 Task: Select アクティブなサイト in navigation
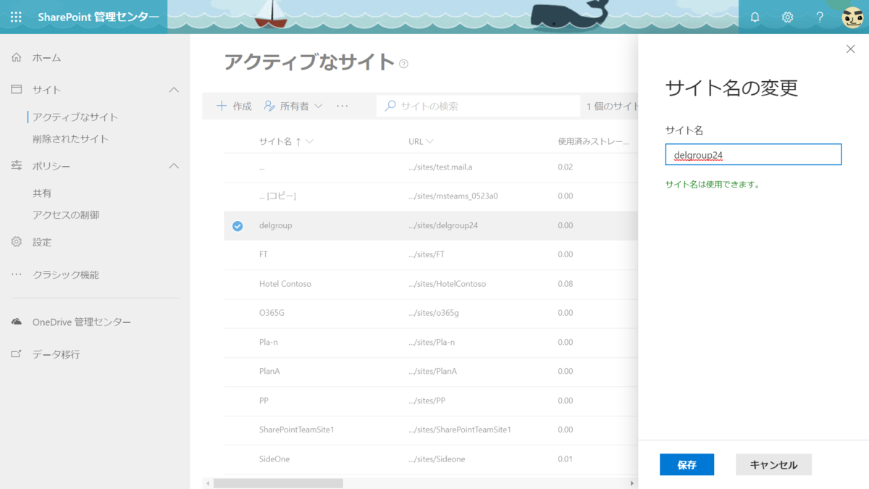pyautogui.click(x=75, y=117)
